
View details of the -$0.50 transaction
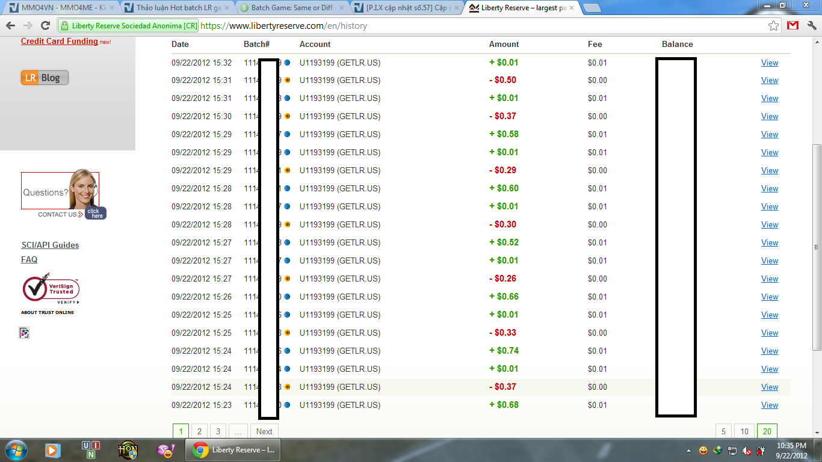click(770, 80)
